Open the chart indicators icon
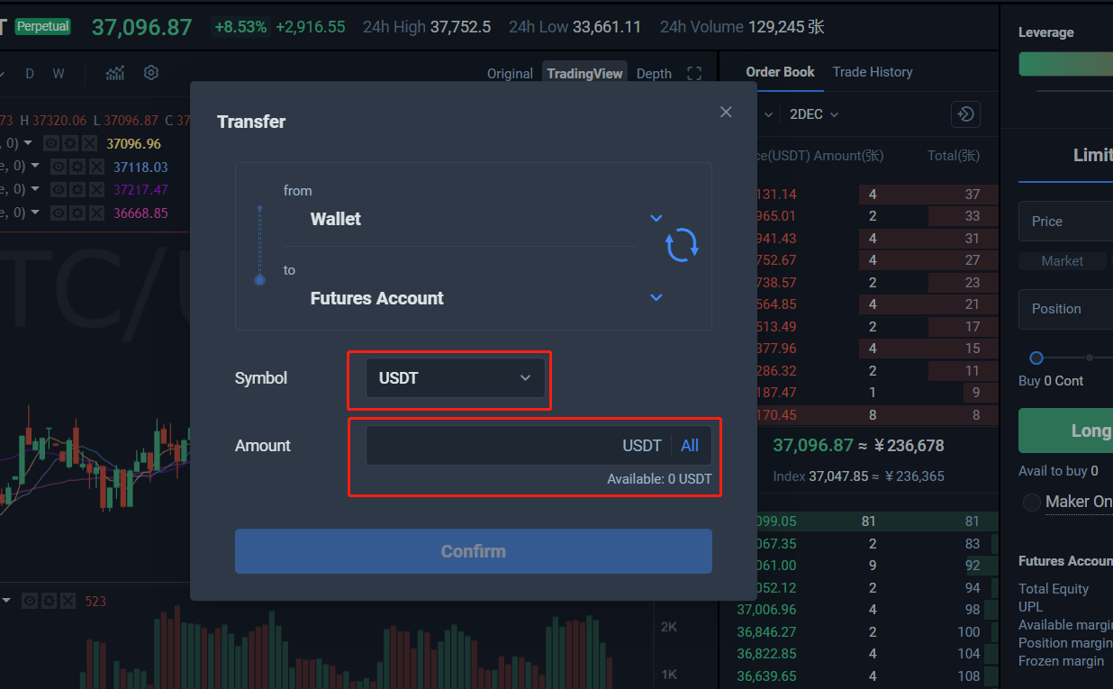This screenshot has height=689, width=1113. click(x=115, y=73)
